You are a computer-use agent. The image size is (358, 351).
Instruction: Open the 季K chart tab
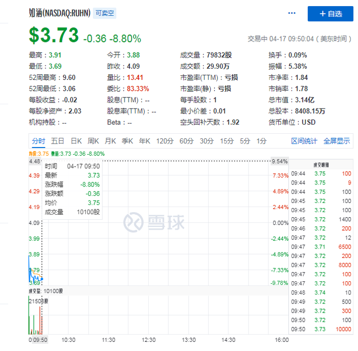pyautogui.click(x=127, y=141)
